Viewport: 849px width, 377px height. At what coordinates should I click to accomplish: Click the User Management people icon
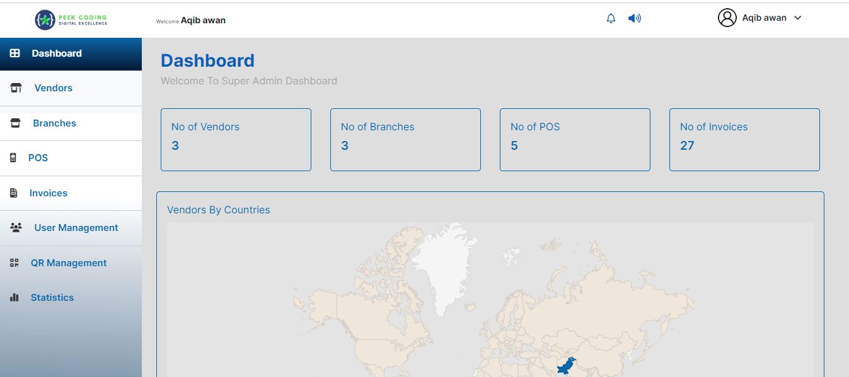(16, 228)
